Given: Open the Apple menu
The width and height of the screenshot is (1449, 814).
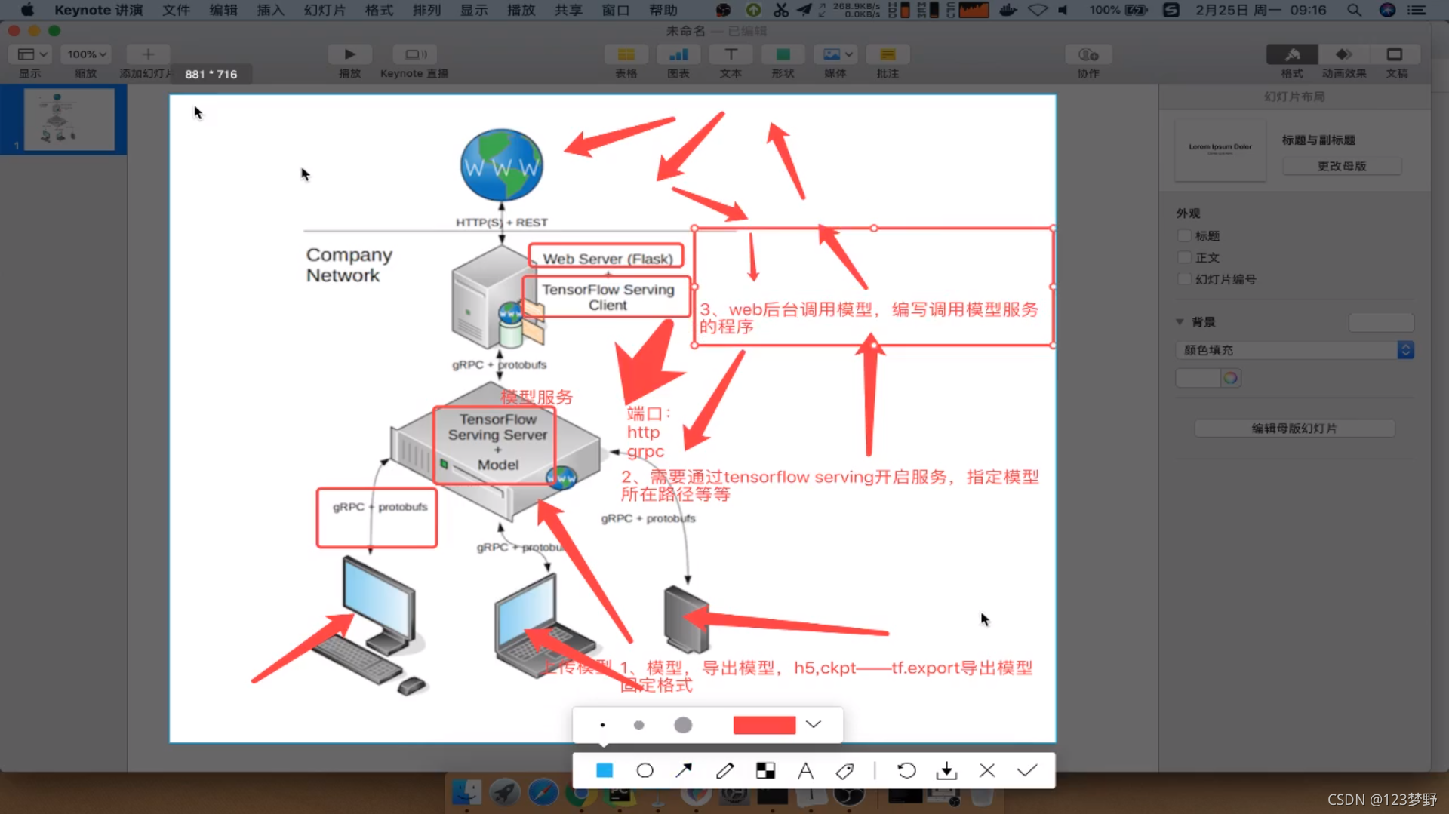Looking at the screenshot, I should coord(27,10).
